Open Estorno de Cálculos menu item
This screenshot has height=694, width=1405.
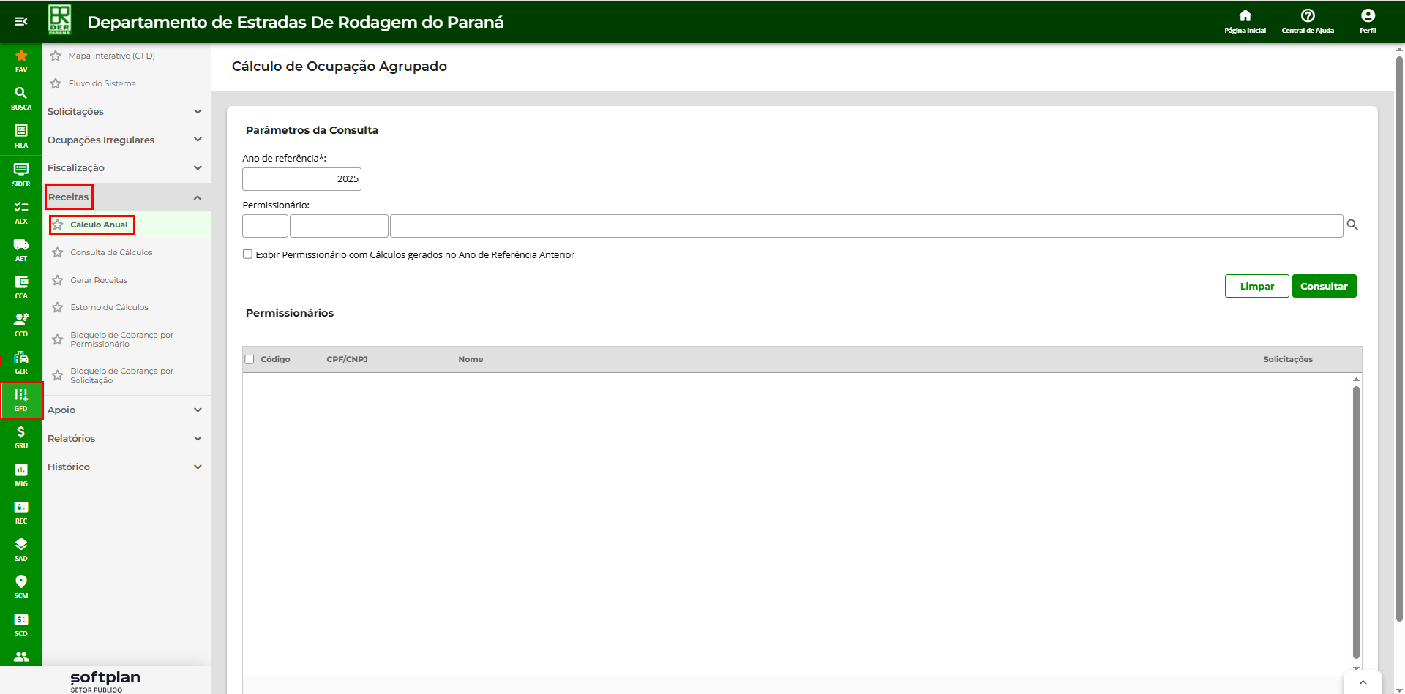109,307
